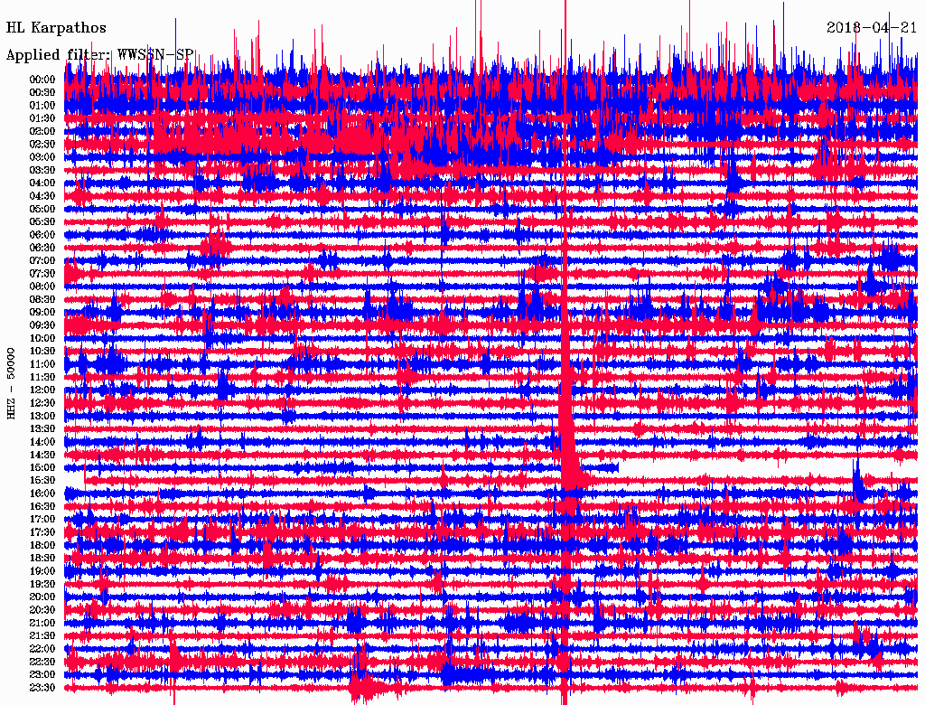925x705 pixels.
Task: Select the 07:00 time label
Action: click(x=42, y=261)
